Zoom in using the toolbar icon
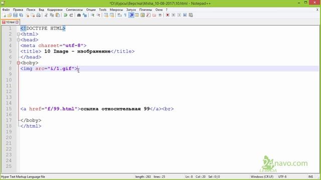 pos(92,15)
